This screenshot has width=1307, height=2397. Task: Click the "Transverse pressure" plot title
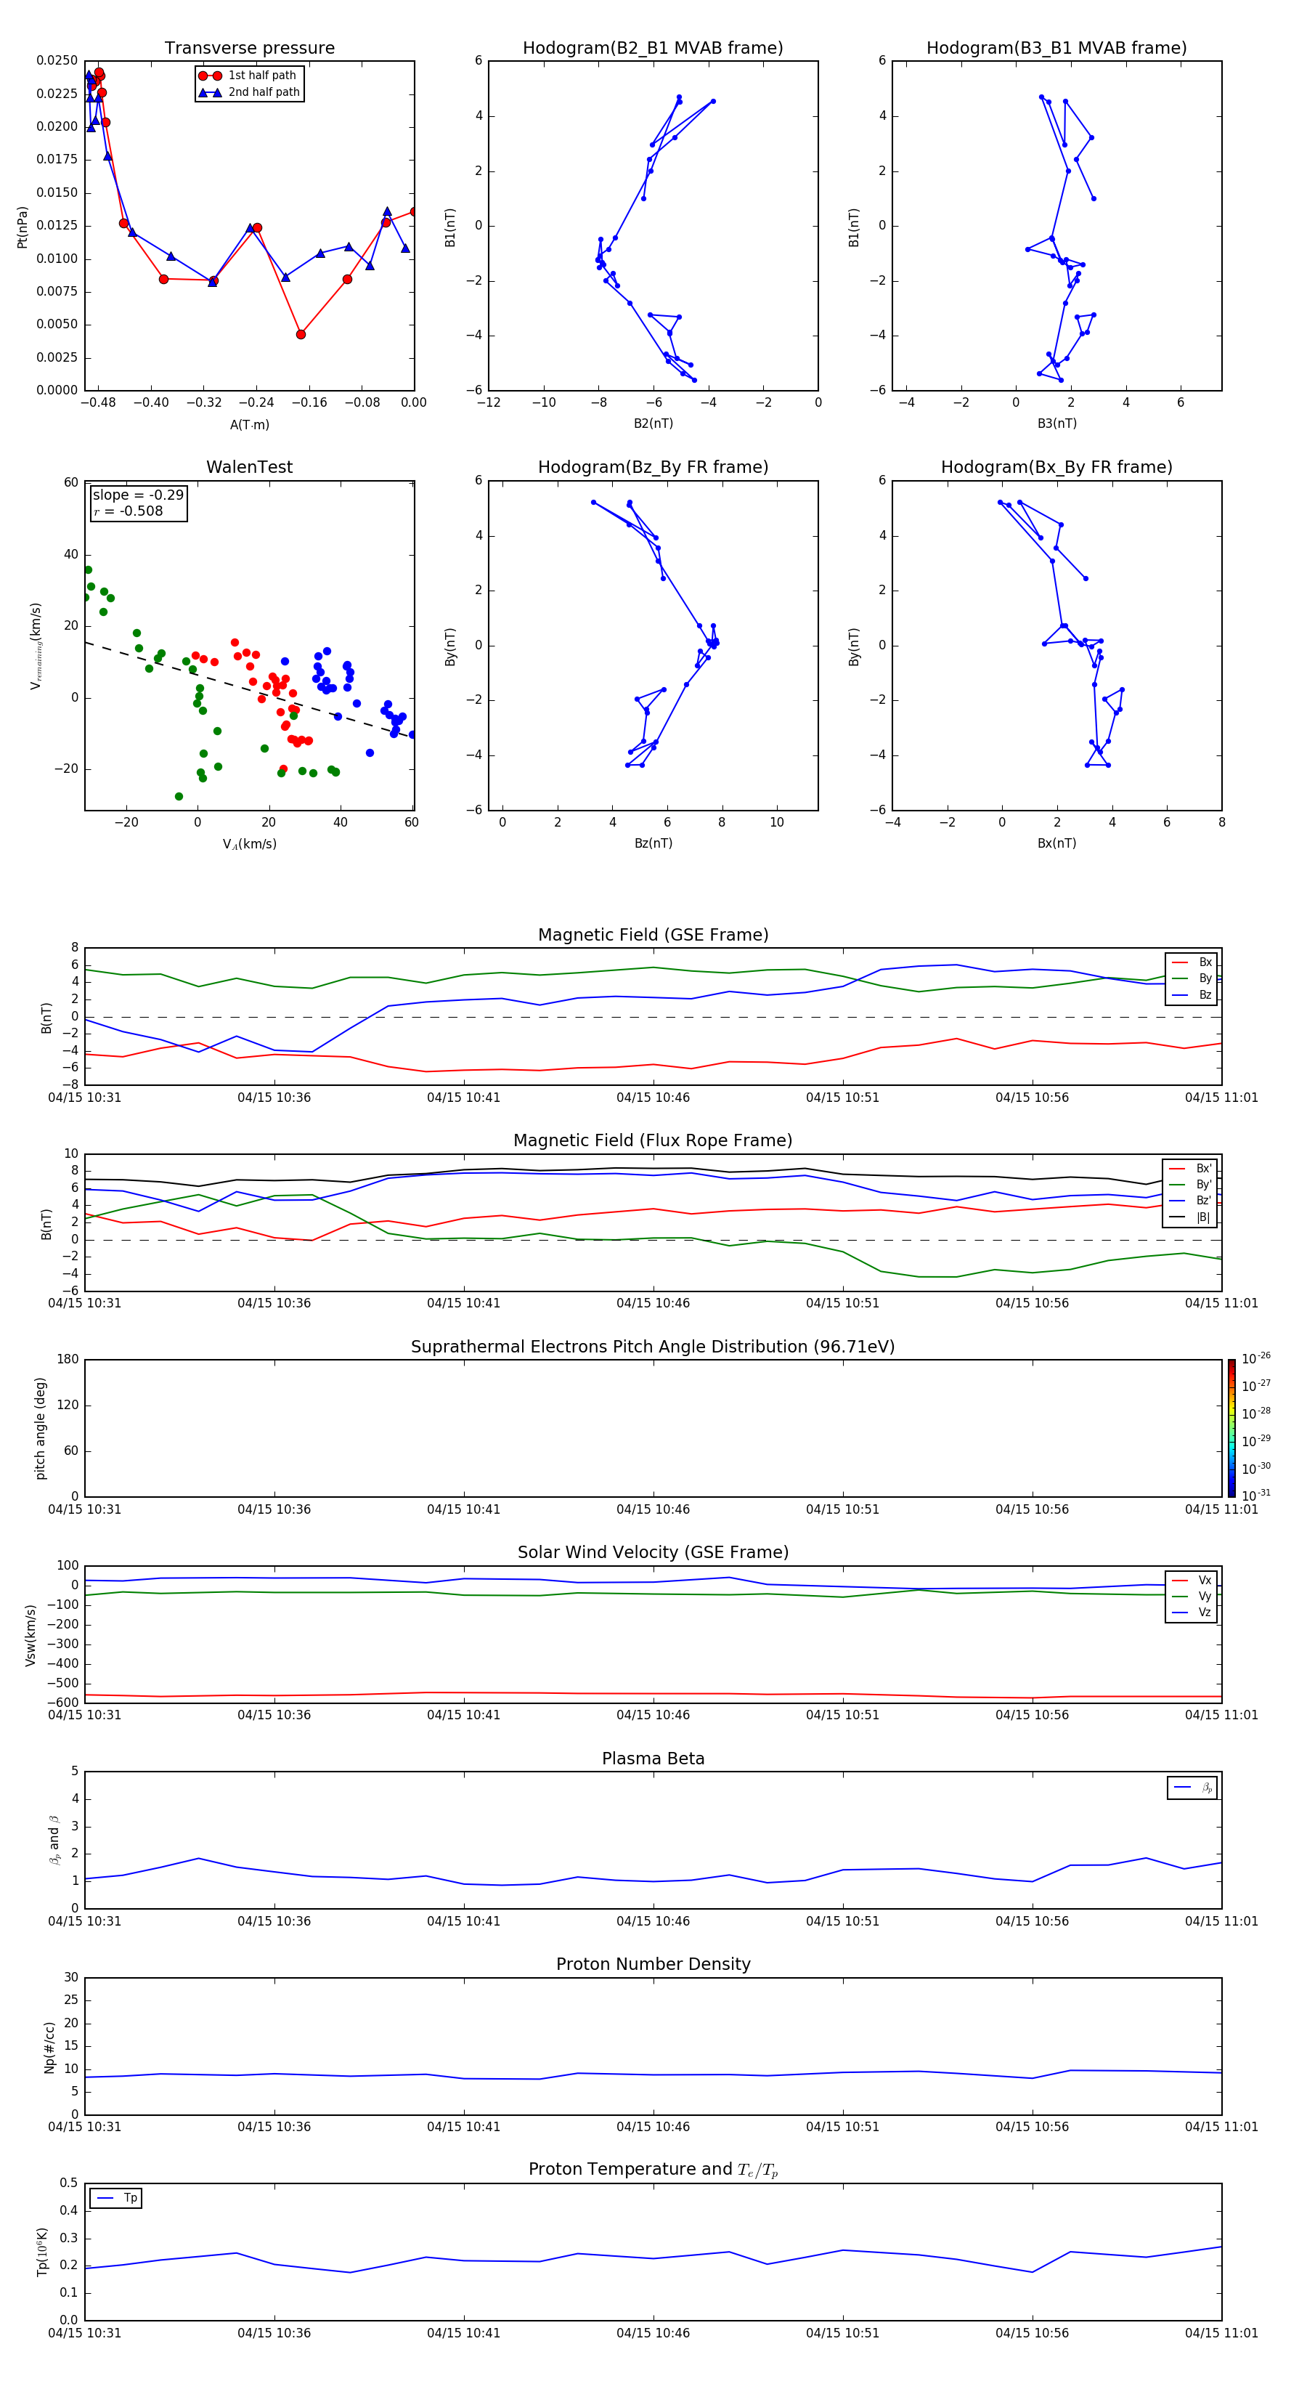249,49
